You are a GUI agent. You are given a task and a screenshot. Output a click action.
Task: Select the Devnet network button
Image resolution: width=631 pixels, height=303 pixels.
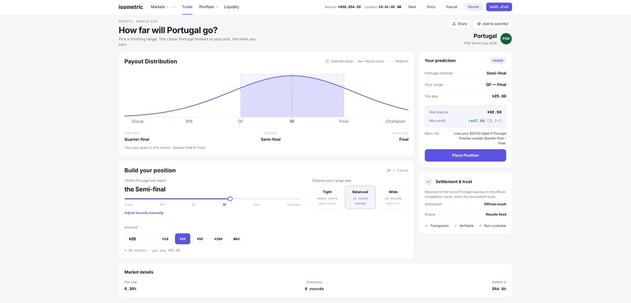(x=473, y=7)
